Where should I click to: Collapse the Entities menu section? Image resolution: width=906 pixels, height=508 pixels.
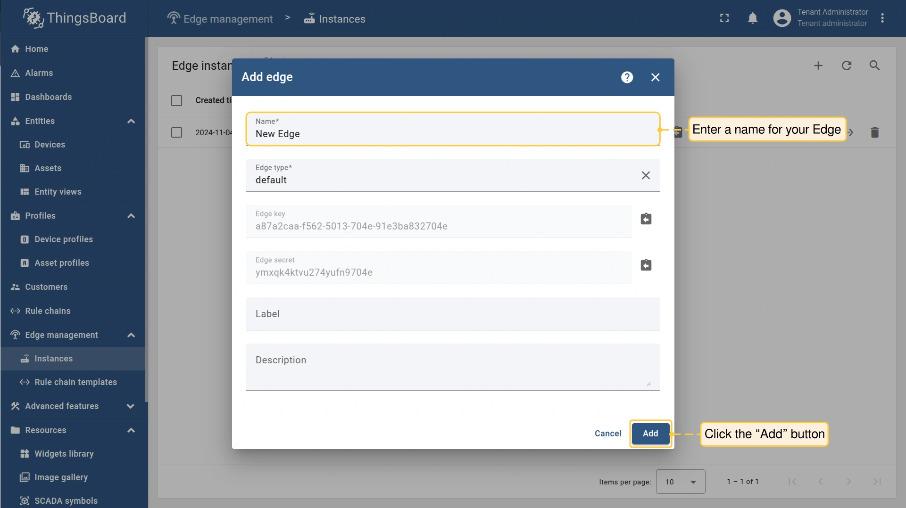[x=131, y=121]
